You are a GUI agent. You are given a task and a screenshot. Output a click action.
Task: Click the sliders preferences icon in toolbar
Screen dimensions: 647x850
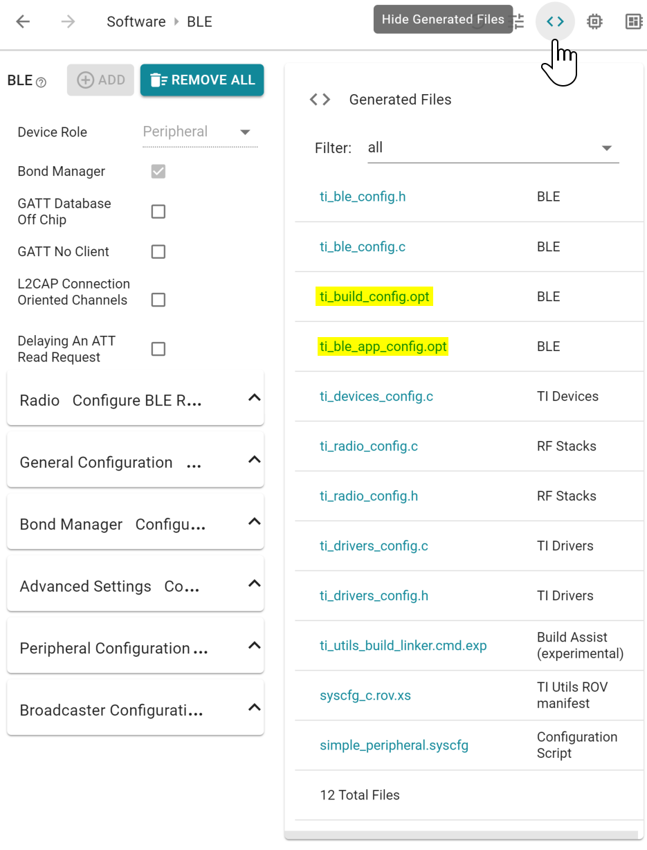[x=518, y=21]
